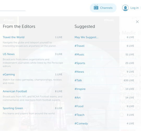Click the 8 LIVE count for Sporting Green
Viewport: 141px width, 131px height.
tap(59, 108)
